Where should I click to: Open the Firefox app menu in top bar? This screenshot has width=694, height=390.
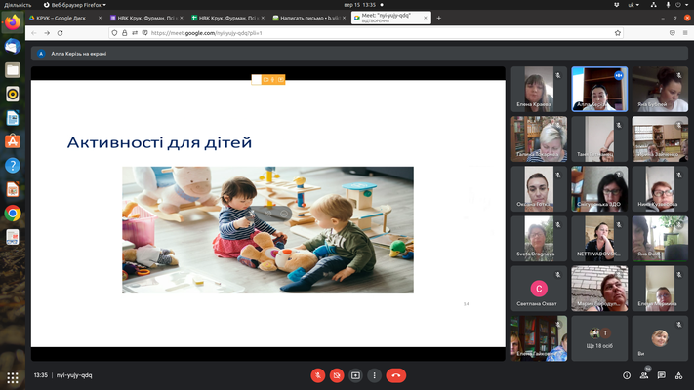[75, 5]
